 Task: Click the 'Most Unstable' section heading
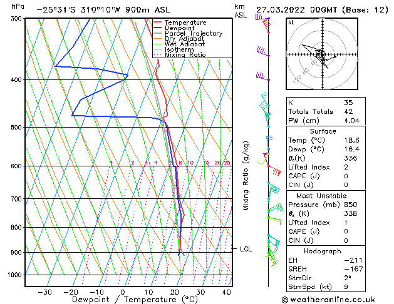point(321,196)
